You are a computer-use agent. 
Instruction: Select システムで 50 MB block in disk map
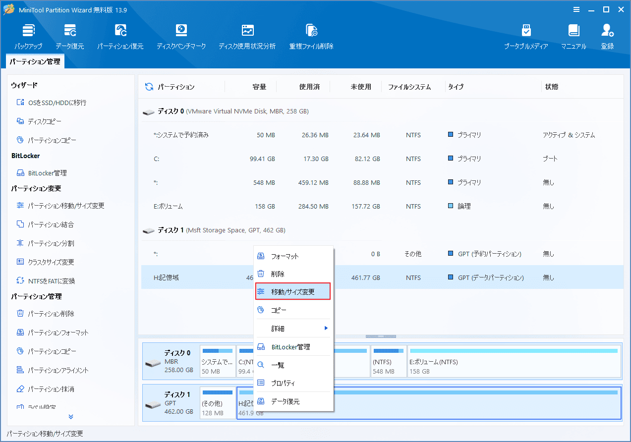tap(218, 361)
